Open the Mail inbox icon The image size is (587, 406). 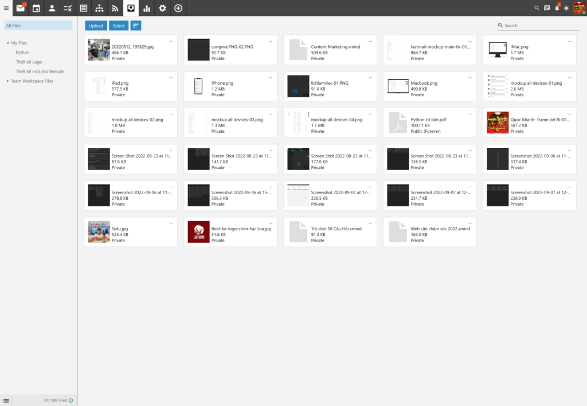point(21,8)
